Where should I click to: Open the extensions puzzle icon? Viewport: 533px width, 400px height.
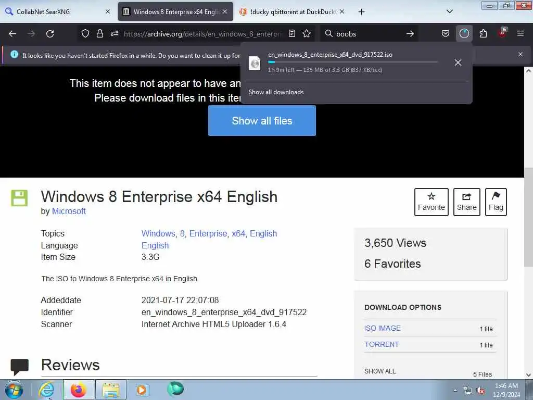pyautogui.click(x=483, y=34)
